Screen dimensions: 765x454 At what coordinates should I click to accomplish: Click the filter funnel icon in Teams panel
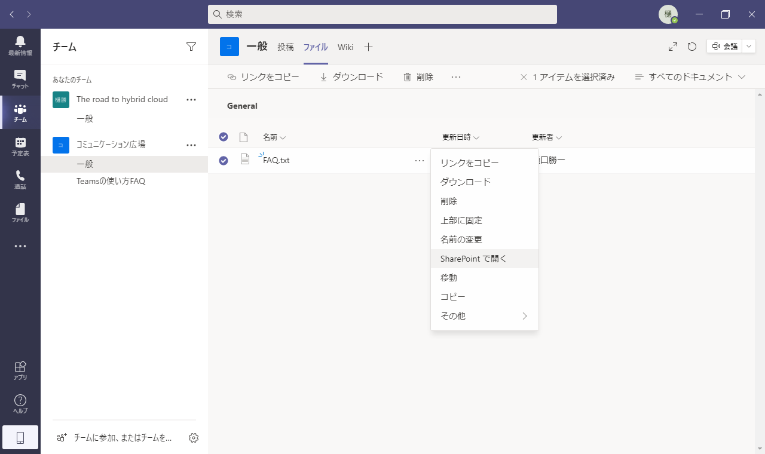point(191,47)
